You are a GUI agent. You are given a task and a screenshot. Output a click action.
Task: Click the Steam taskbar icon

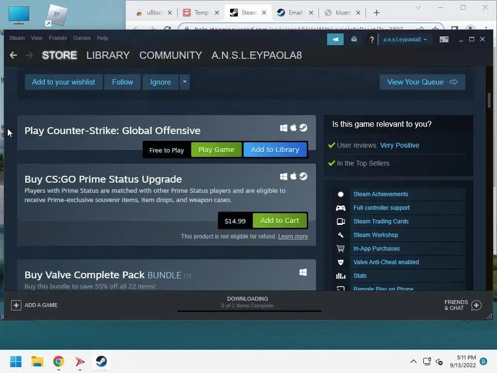[101, 361]
